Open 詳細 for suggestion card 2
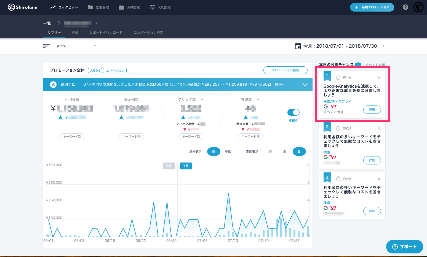The image size is (427, 257). coord(372,160)
